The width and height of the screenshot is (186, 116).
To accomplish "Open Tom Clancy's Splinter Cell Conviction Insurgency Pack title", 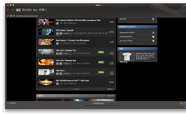I will tap(78, 20).
